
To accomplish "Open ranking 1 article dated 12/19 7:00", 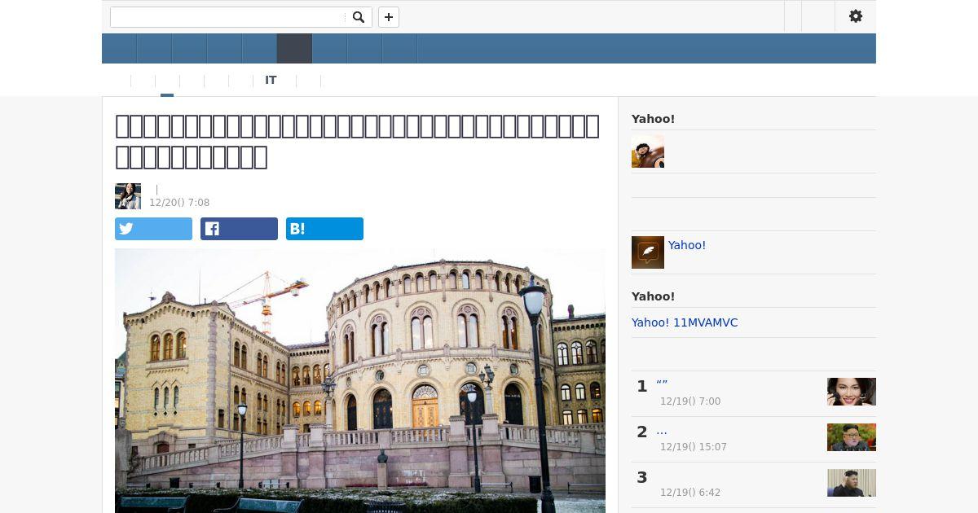I will [662, 385].
